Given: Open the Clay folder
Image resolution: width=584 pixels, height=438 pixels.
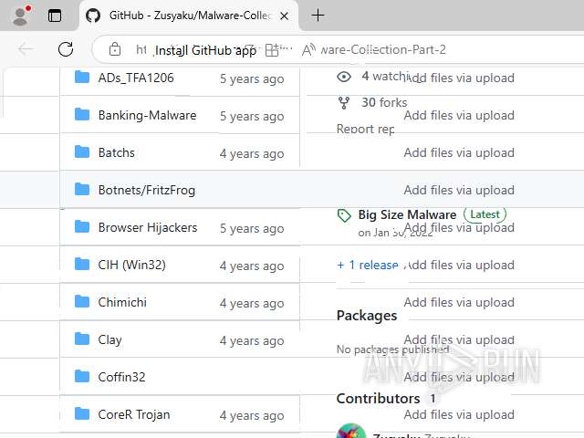Looking at the screenshot, I should pyautogui.click(x=109, y=339).
